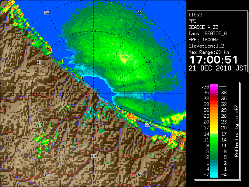The width and height of the screenshot is (249, 187).
Task: Select the 'Task: SEAICE_A' line
Action: click(207, 34)
